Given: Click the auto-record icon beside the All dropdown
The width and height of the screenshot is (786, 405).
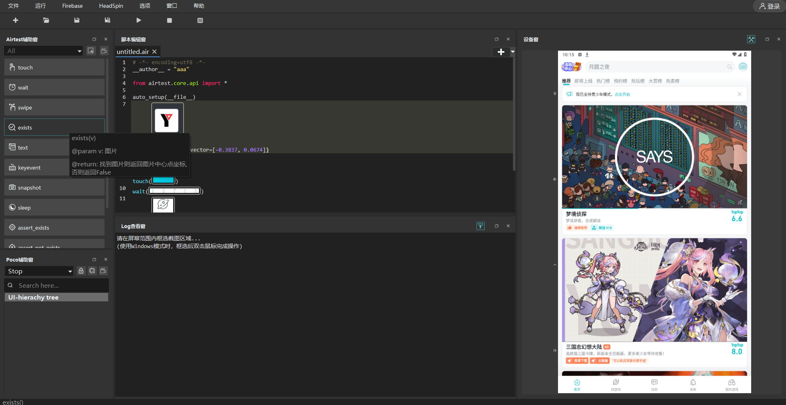Looking at the screenshot, I should (91, 51).
